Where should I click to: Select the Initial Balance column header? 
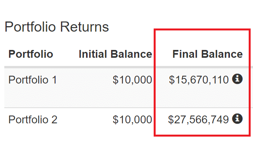(x=115, y=54)
